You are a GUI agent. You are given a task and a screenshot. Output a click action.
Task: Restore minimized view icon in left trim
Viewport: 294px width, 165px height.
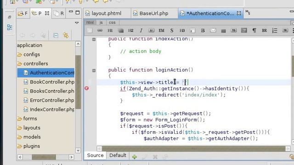coord(10,17)
